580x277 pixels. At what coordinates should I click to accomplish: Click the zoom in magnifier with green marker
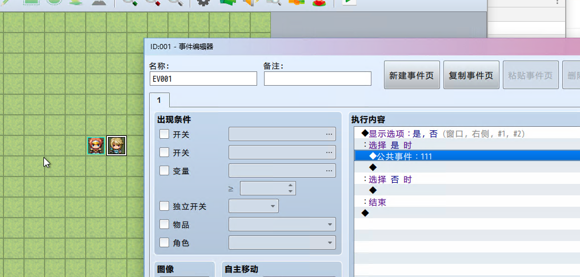click(x=130, y=2)
